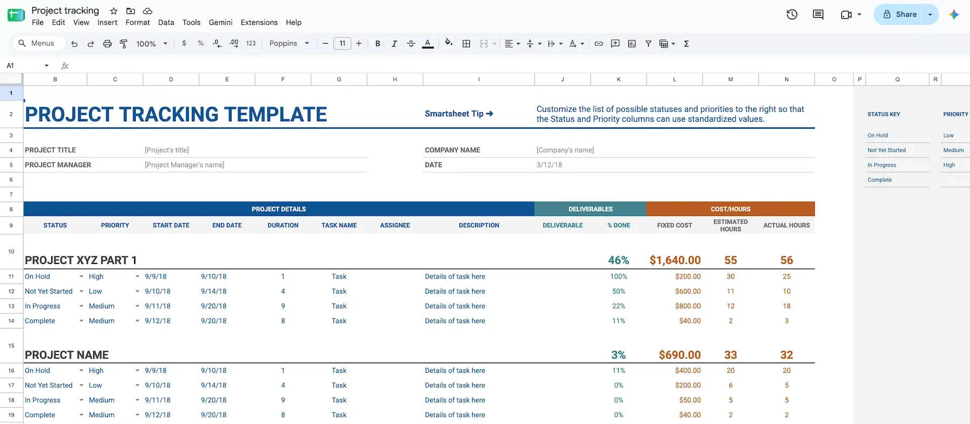
Task: Open the File menu
Action: [x=38, y=22]
